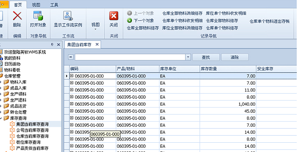Sort by the 库存单位 column header
The width and height of the screenshot is (297, 152).
[179, 69]
